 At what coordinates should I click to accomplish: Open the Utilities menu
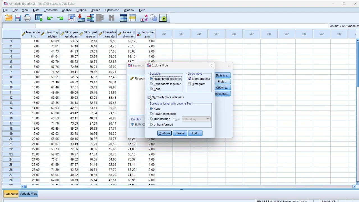[95, 10]
